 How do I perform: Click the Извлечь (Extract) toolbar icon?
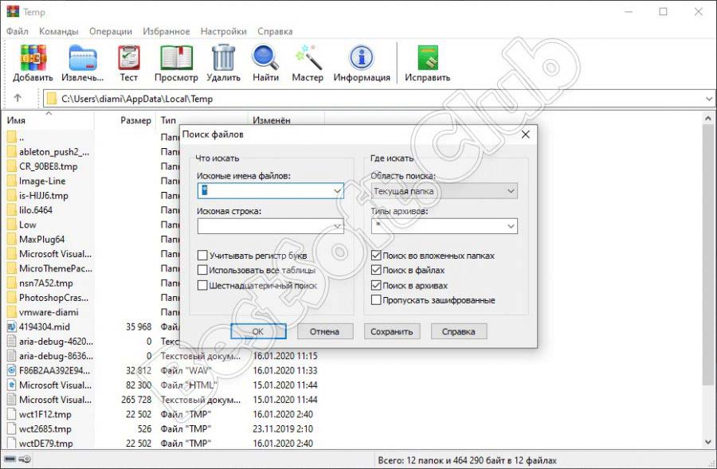(83, 57)
